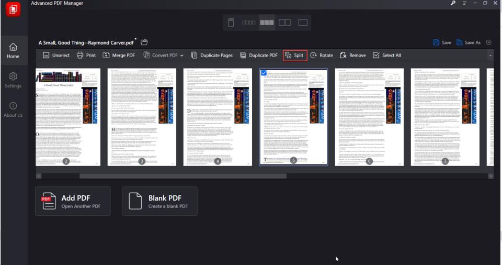Create a blank PDF
Image resolution: width=502 pixels, height=265 pixels.
click(x=159, y=201)
